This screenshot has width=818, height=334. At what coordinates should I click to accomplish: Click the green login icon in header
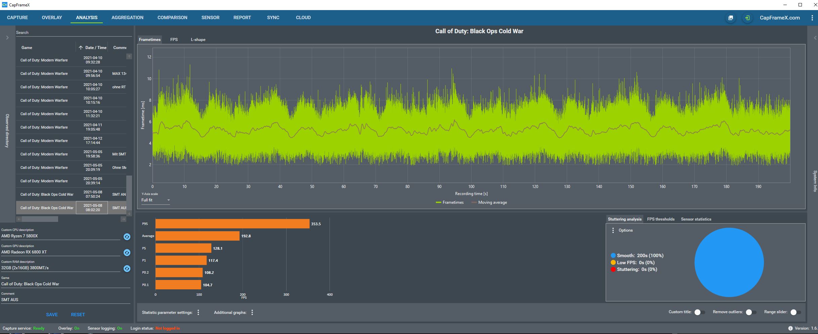coord(747,18)
